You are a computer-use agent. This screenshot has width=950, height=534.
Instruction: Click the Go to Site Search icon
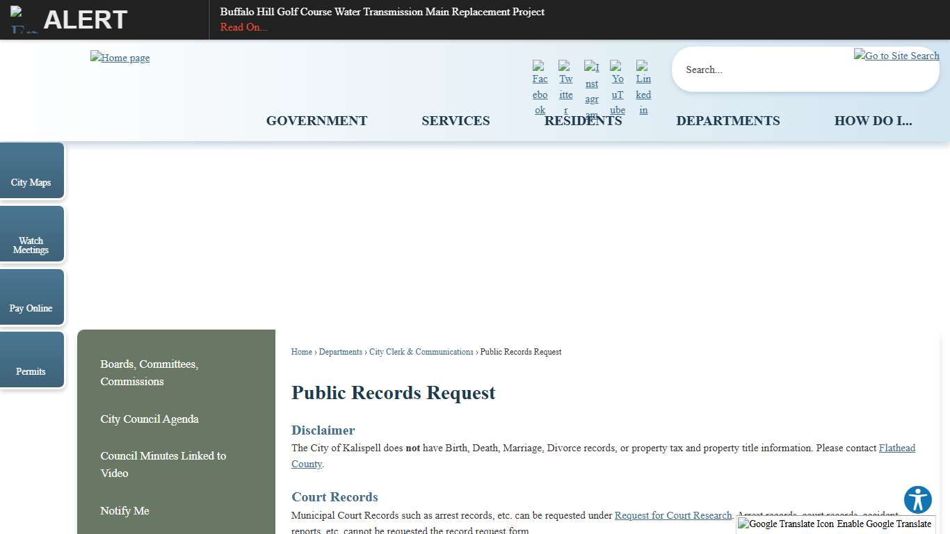896,55
